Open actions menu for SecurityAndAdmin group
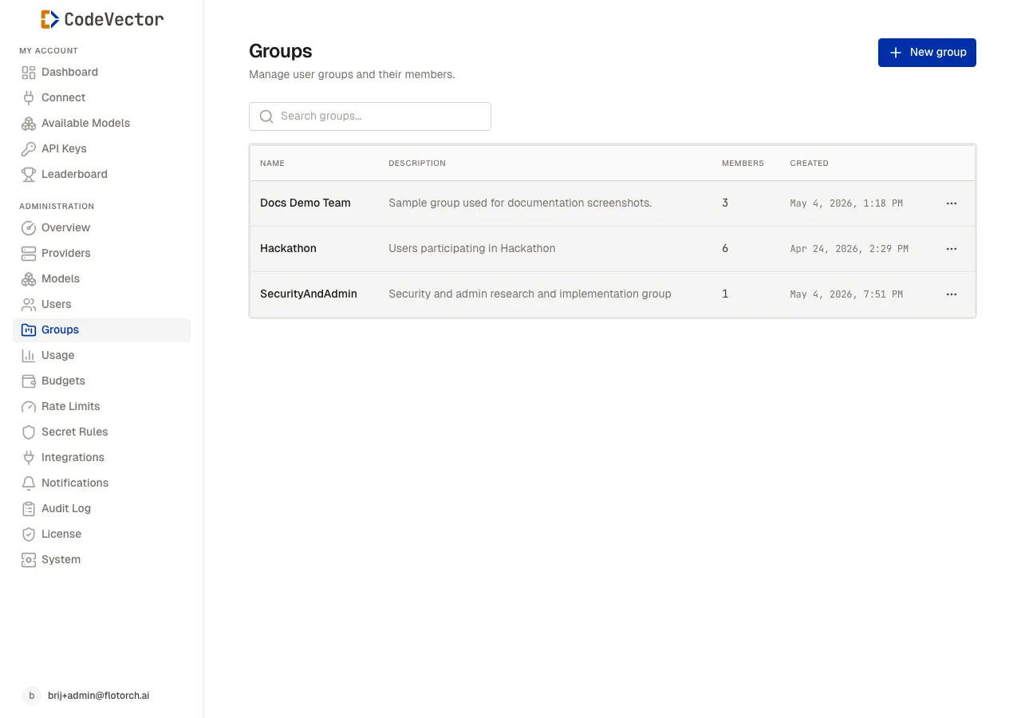Viewport: 1021px width, 718px height. click(x=951, y=294)
